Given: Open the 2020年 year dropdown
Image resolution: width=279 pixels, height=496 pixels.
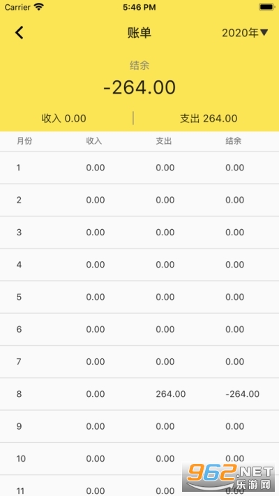Looking at the screenshot, I should 245,33.
